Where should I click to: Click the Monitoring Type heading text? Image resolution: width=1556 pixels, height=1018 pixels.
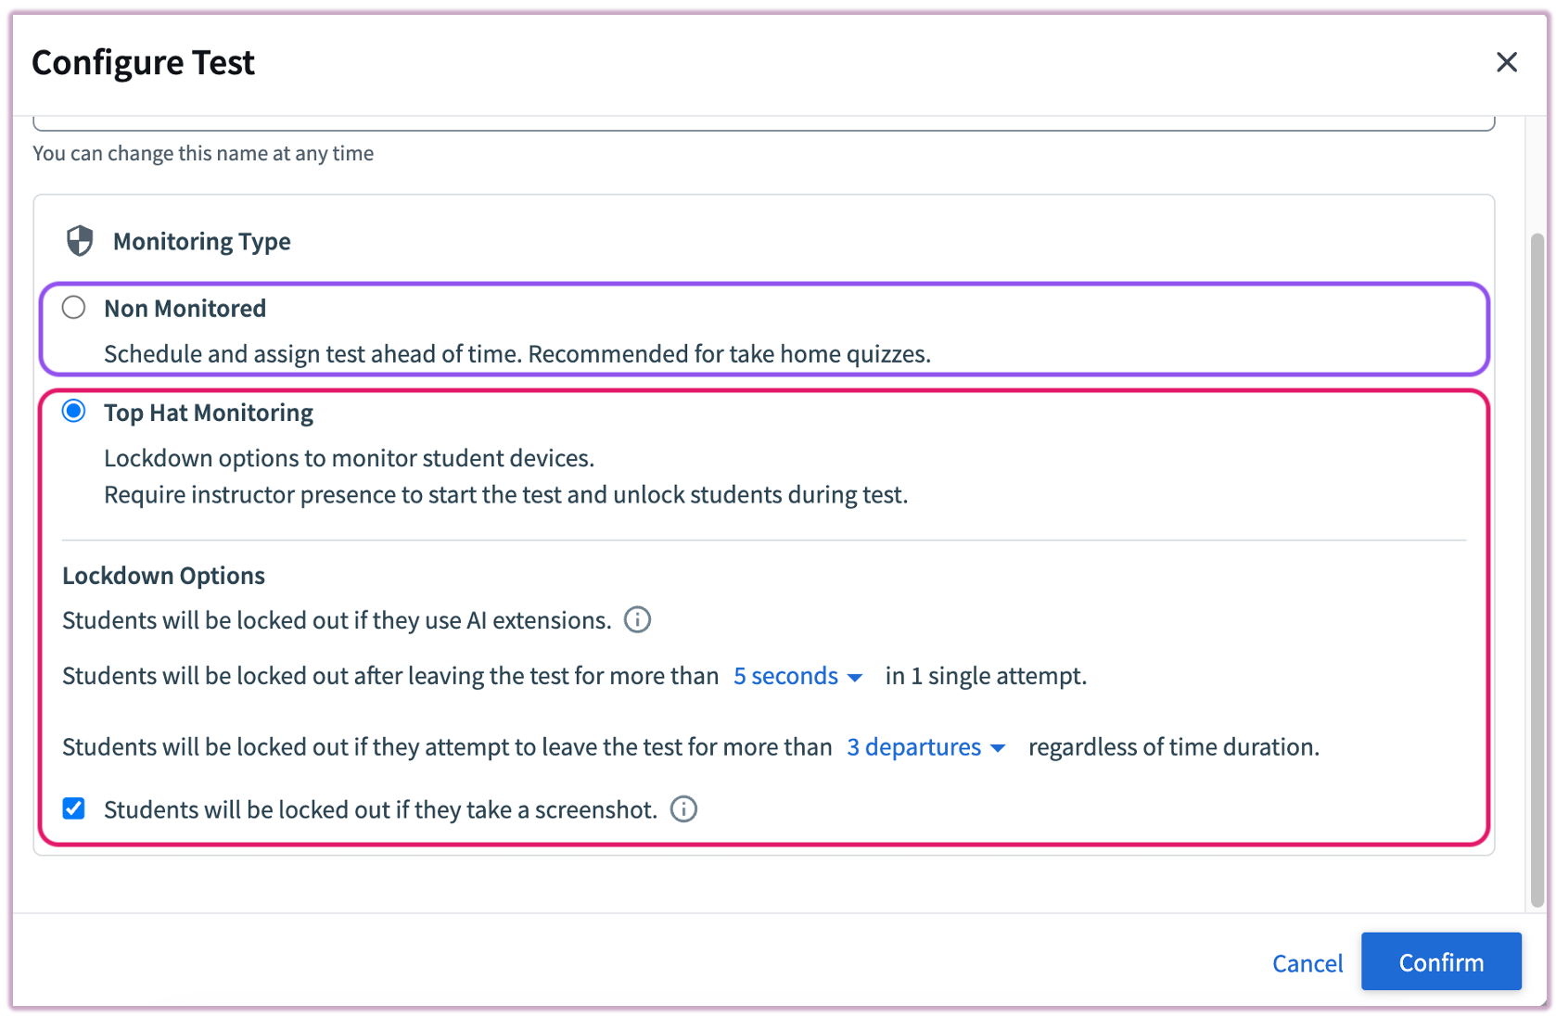[201, 242]
